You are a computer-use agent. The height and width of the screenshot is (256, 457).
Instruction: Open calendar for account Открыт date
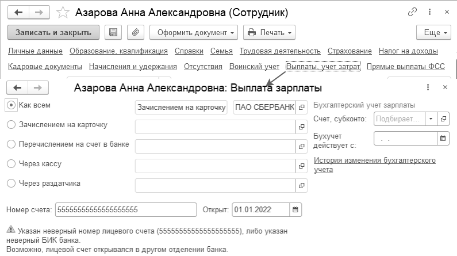pyautogui.click(x=295, y=209)
